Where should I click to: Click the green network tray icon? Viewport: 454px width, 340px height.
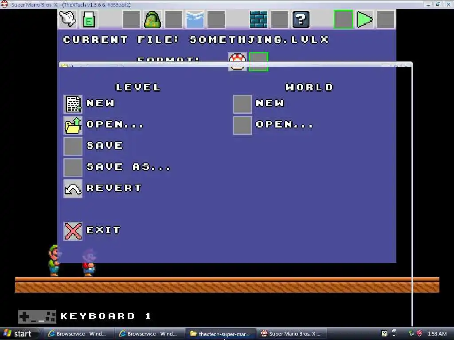click(411, 333)
